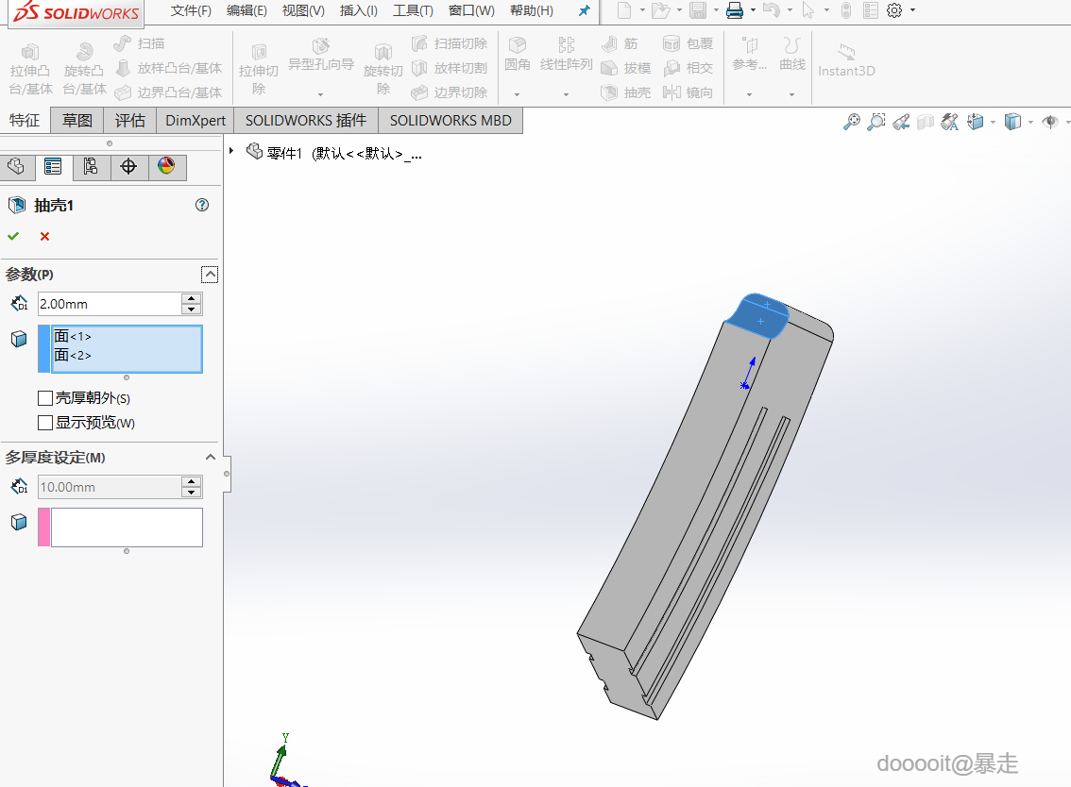The image size is (1071, 787).
Task: Switch to the 草图 tab
Action: [77, 120]
